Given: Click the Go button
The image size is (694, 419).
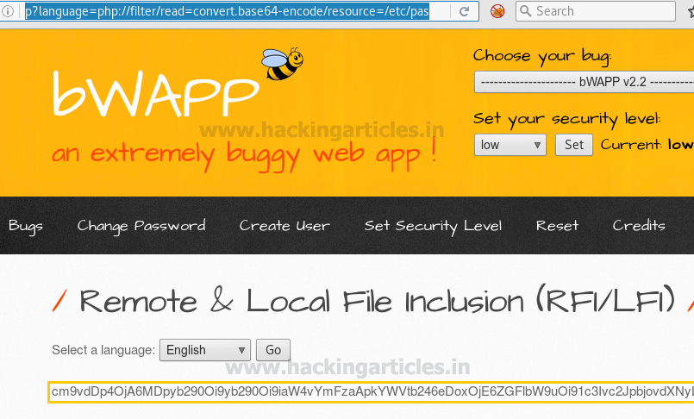Looking at the screenshot, I should click(x=273, y=350).
